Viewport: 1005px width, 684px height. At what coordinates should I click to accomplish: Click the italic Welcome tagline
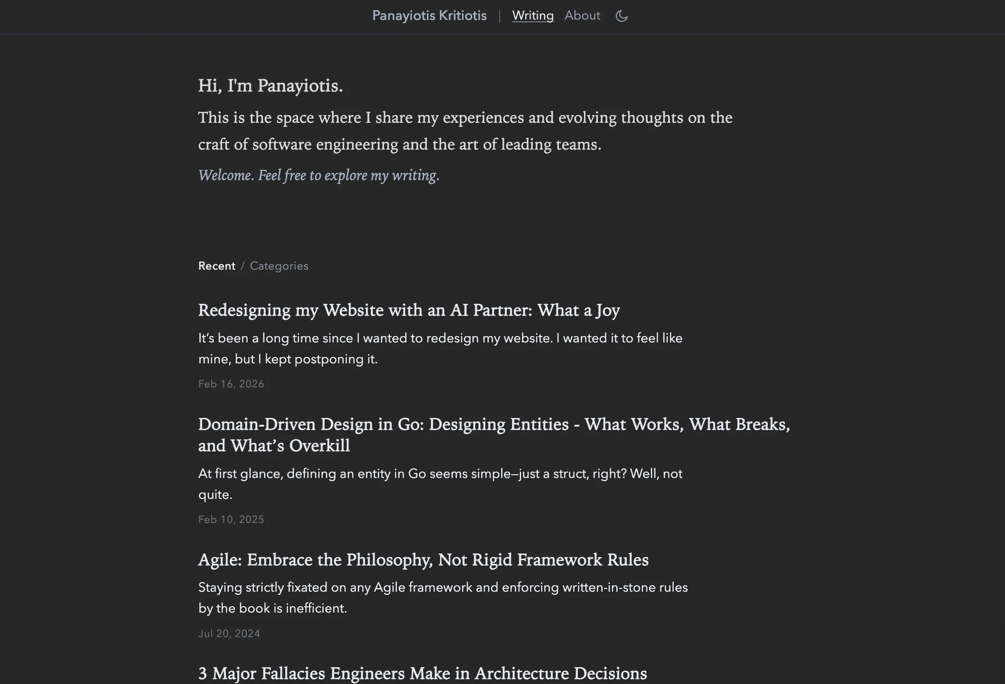(x=319, y=176)
